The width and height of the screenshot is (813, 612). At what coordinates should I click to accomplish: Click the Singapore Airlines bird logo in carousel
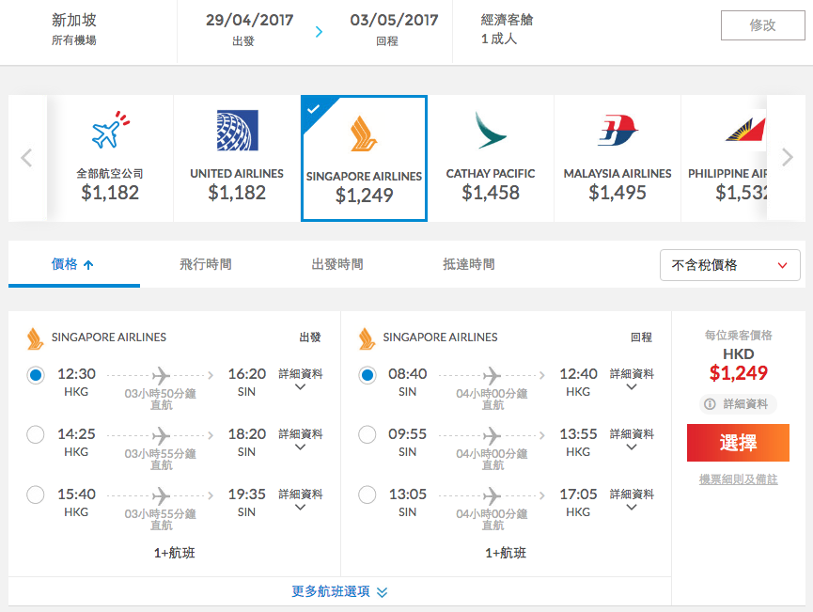(364, 133)
